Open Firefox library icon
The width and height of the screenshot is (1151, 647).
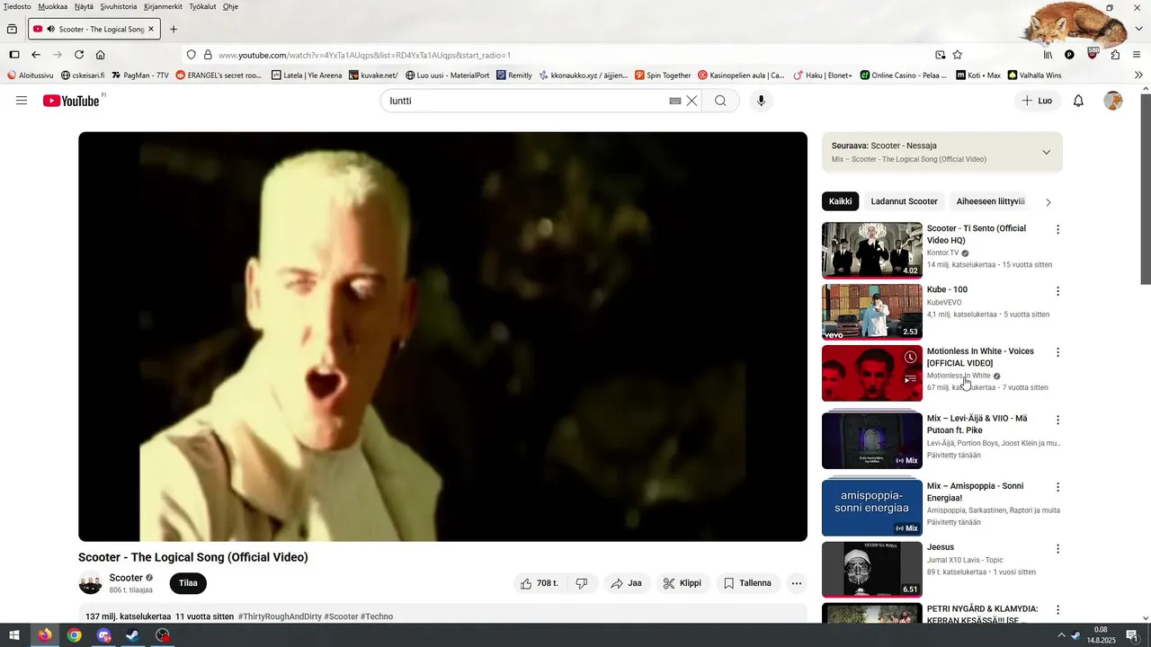coord(1048,55)
